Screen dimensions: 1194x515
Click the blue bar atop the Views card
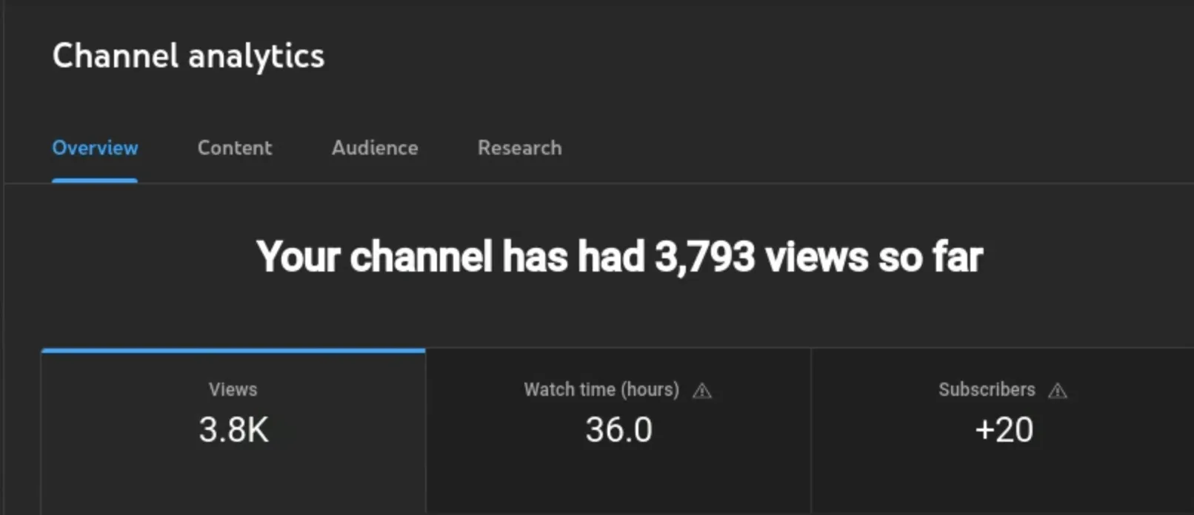click(233, 350)
